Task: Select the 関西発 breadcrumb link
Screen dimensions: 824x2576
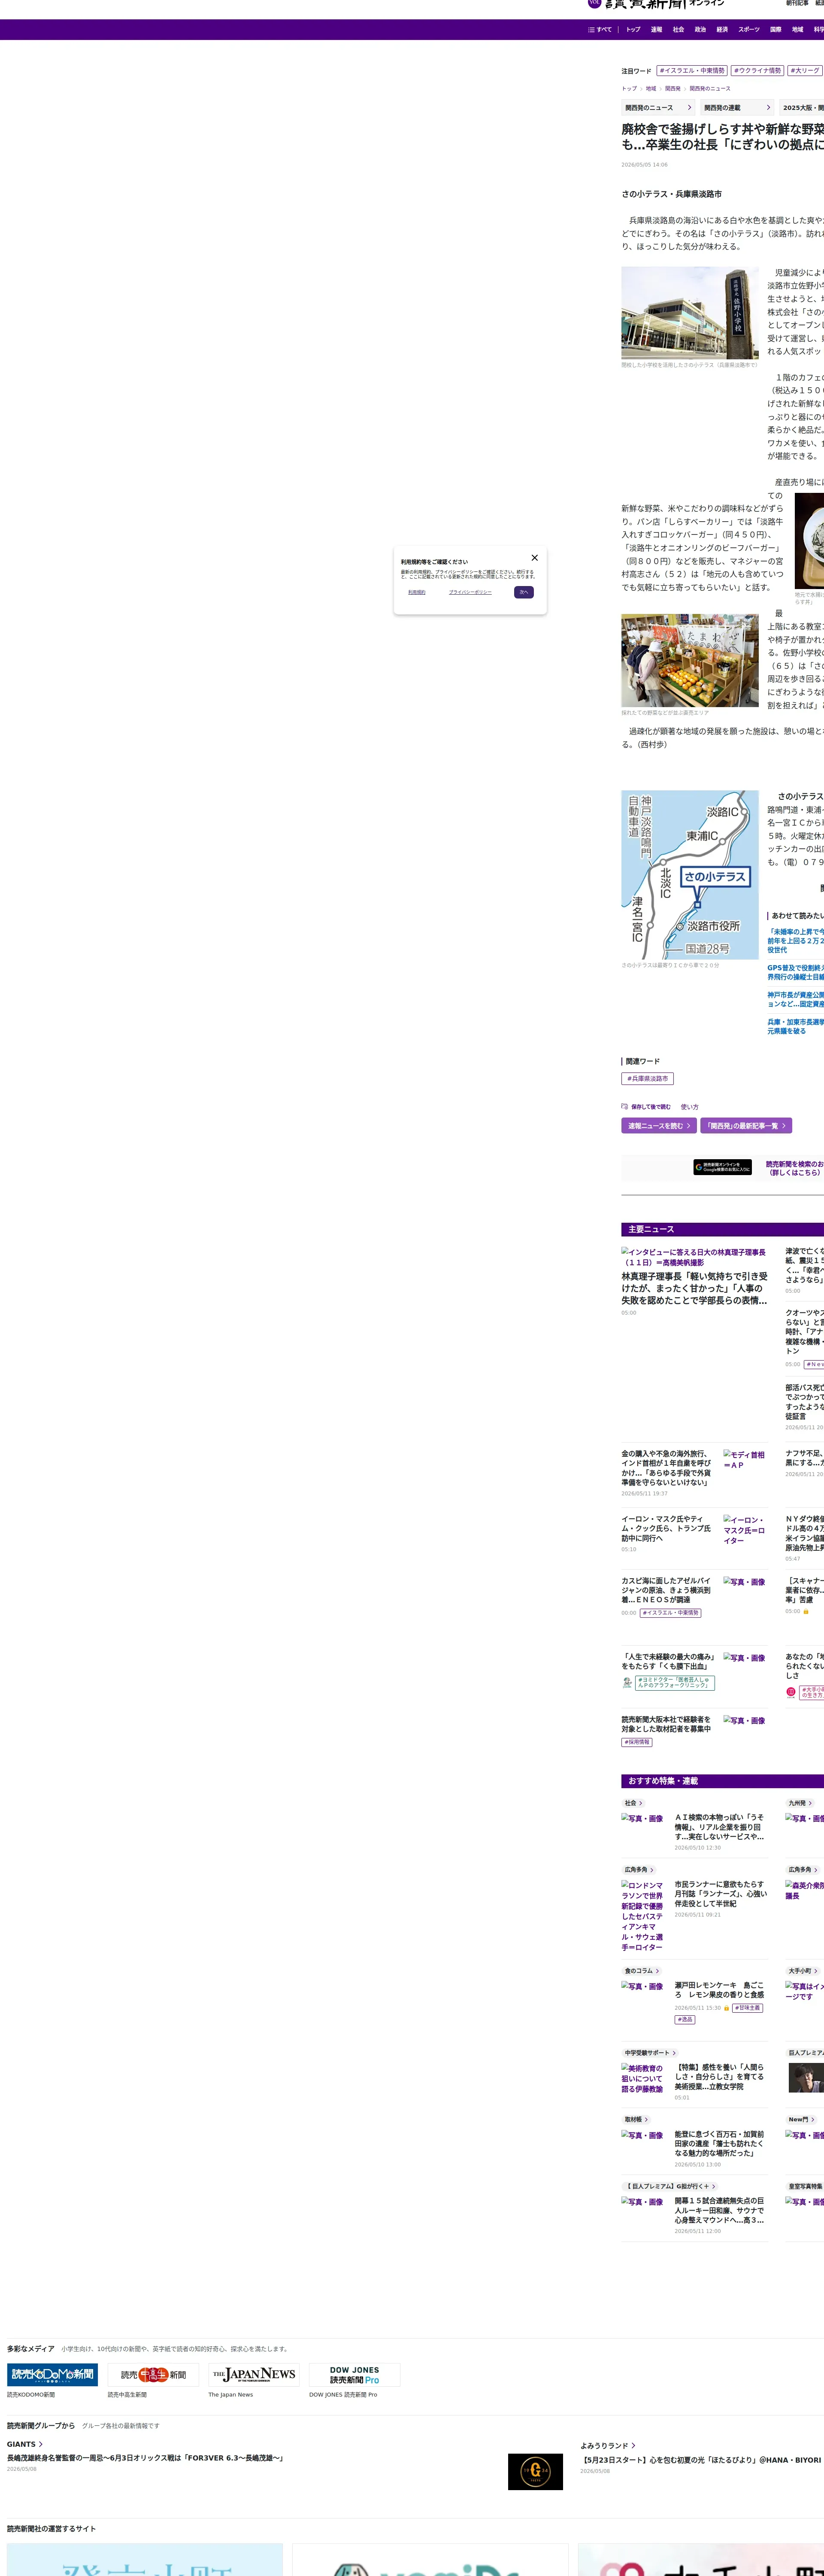Action: point(673,89)
